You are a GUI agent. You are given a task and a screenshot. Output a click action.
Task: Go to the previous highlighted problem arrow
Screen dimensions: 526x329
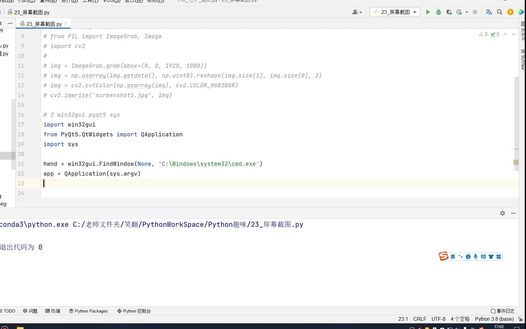[x=505, y=34]
